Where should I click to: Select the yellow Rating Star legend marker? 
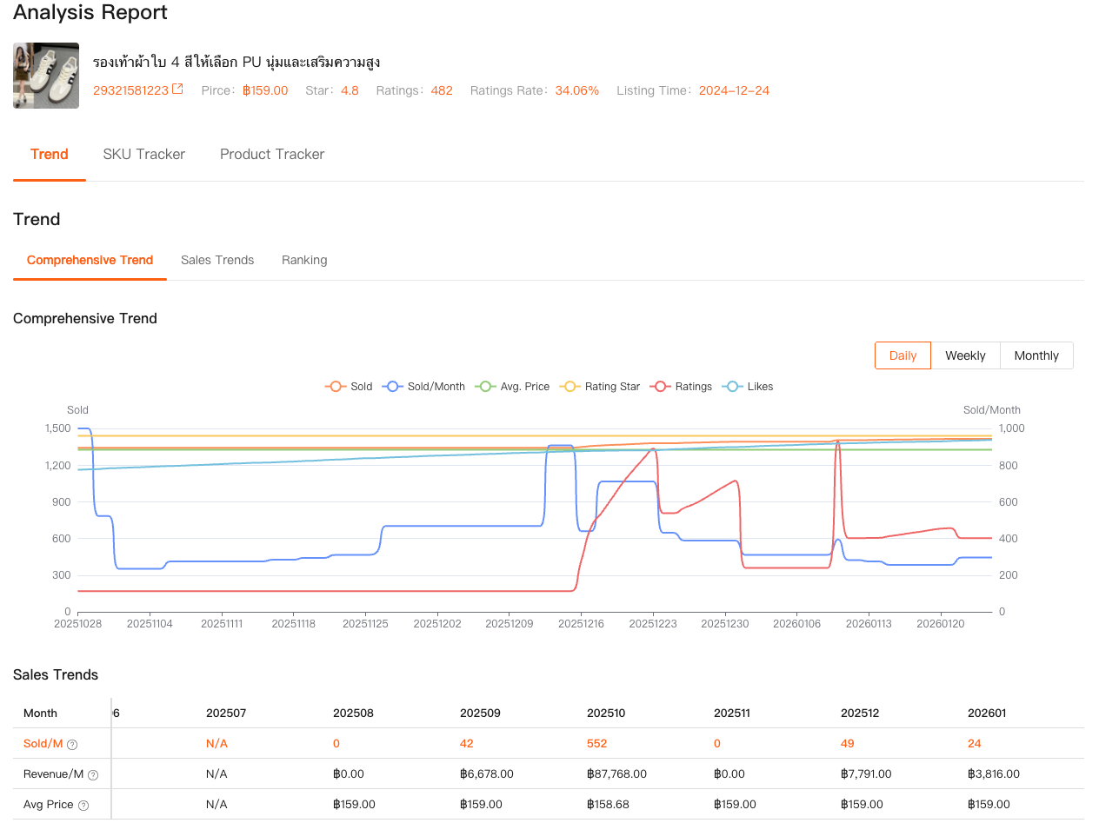pyautogui.click(x=569, y=386)
